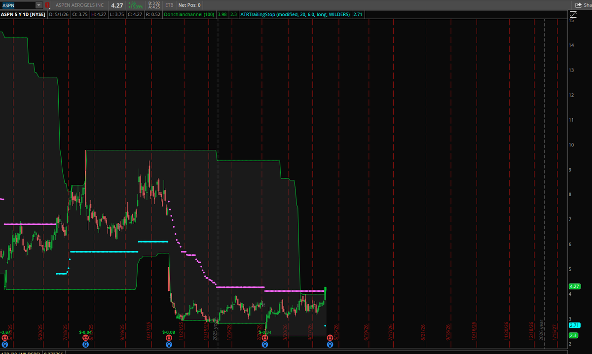Click the H: 4.27 high value
This screenshot has width=592, height=354.
[x=99, y=15]
